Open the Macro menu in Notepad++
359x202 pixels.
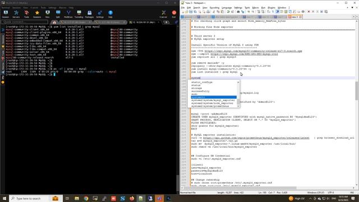coord(255,8)
